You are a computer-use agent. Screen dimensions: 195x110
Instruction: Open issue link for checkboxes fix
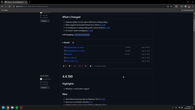coord(107,28)
